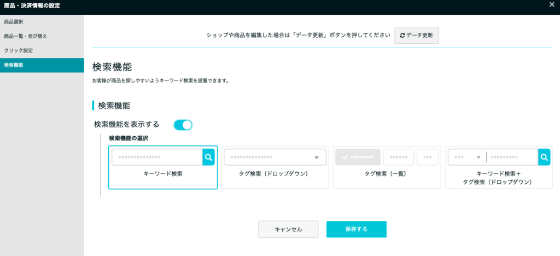This screenshot has width=560, height=256.
Task: Click the checkmark tag in タグ検索（一覧） preview
Action: point(357,158)
